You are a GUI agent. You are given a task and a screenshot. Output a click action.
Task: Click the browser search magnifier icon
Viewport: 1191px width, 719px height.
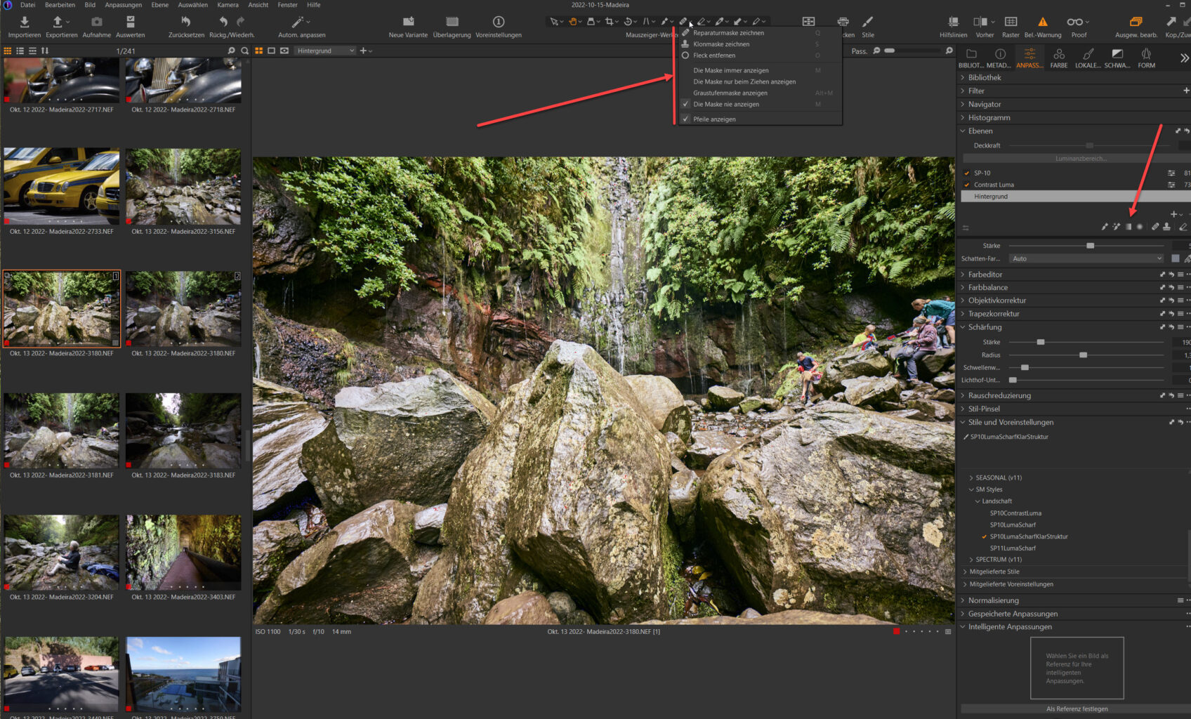point(244,51)
